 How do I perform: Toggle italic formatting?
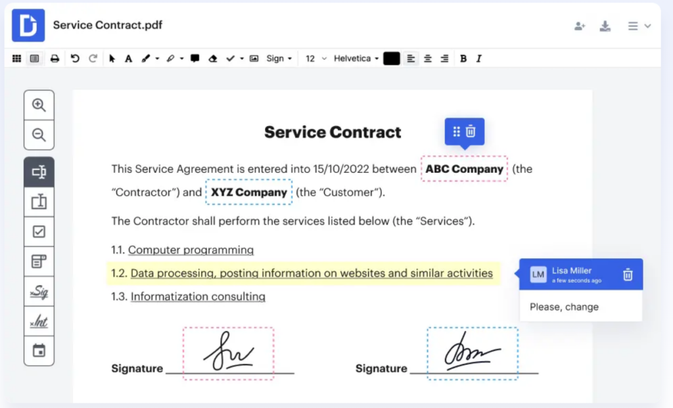478,58
